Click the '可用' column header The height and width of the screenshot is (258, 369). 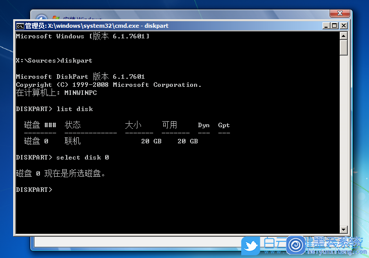coord(169,125)
